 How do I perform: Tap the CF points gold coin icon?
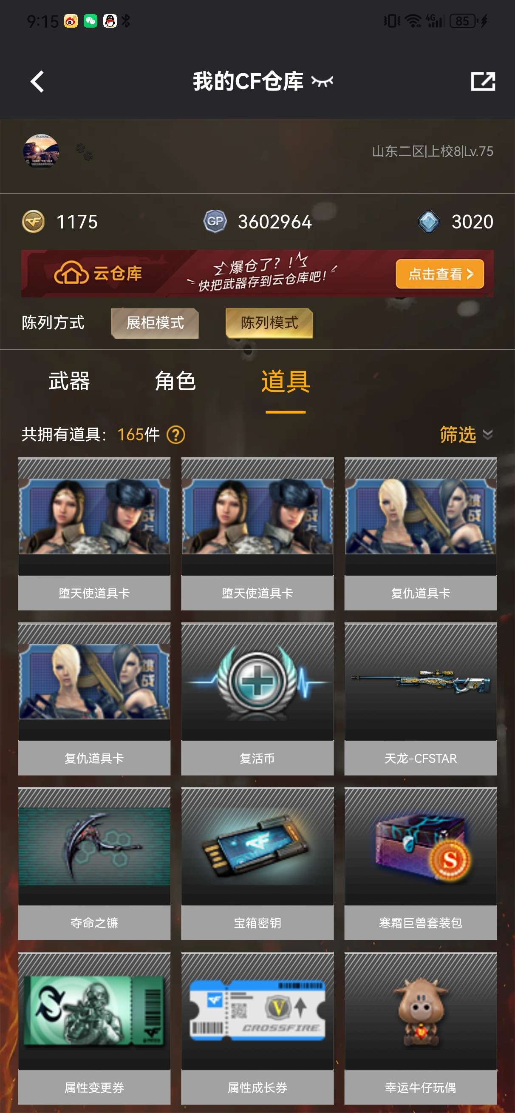tap(33, 222)
